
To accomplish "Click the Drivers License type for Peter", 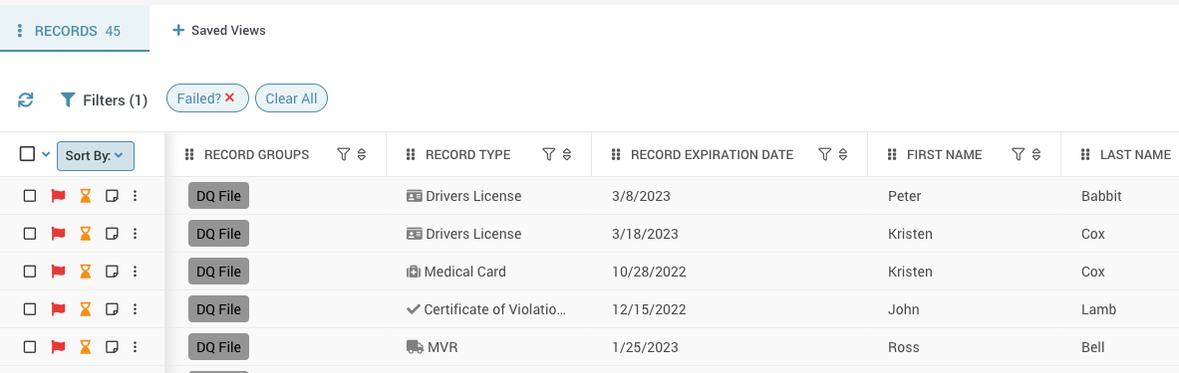I will tap(463, 196).
